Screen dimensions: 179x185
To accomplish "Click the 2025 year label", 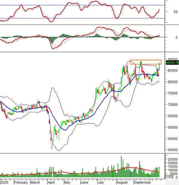I will [x=5, y=182].
